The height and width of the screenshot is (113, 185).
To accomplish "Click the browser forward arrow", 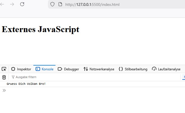I will pyautogui.click(x=12, y=4).
